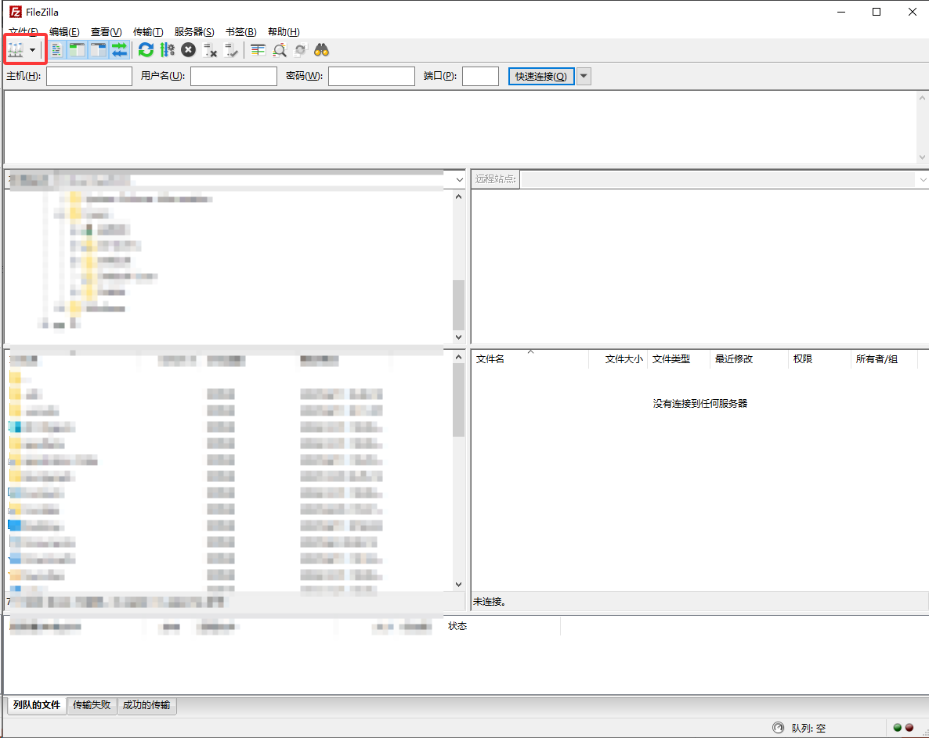This screenshot has width=929, height=738.
Task: Open the 传输(T) menu
Action: 148,32
